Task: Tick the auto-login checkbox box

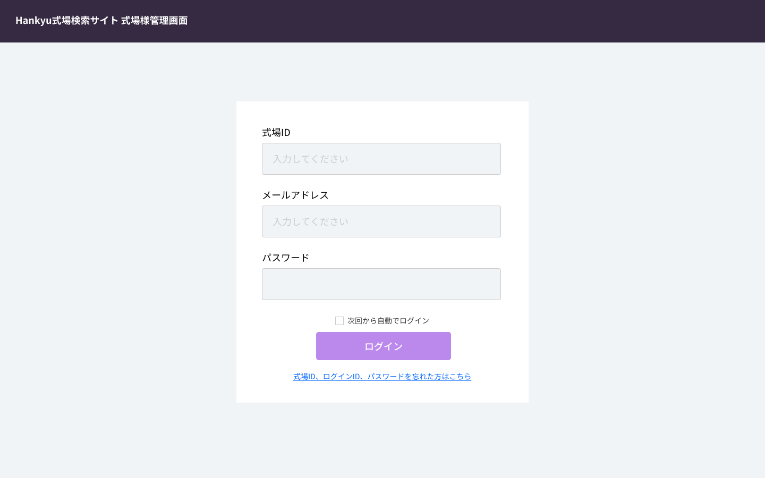Action: click(339, 321)
